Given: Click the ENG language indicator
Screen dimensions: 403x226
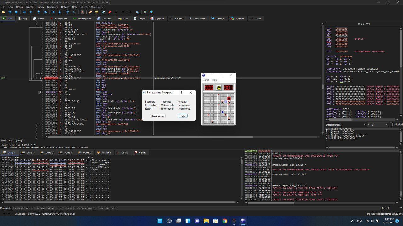Looking at the screenshot, I should pos(360,221).
